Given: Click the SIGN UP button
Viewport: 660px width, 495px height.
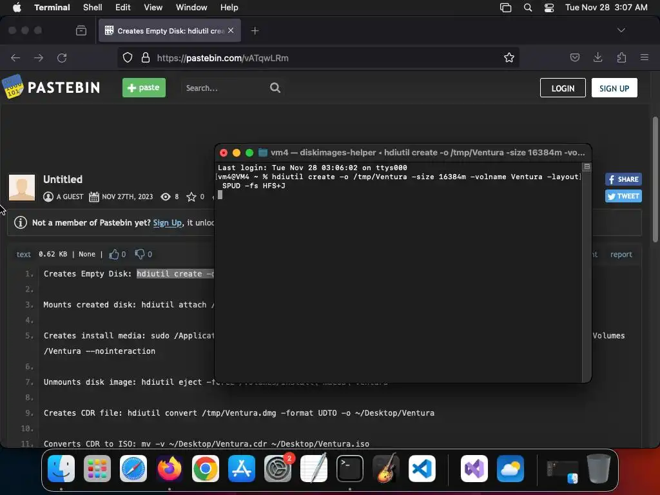Looking at the screenshot, I should [x=614, y=88].
